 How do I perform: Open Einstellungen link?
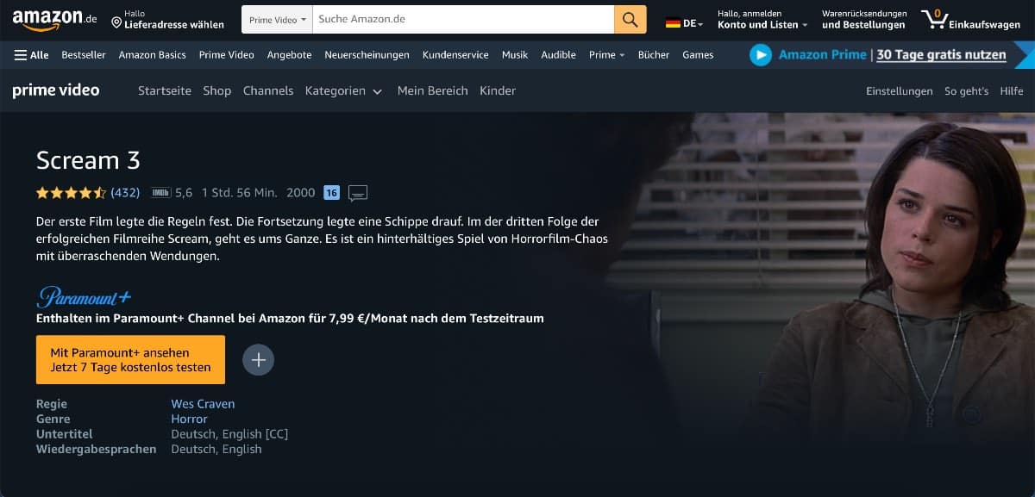pos(900,91)
